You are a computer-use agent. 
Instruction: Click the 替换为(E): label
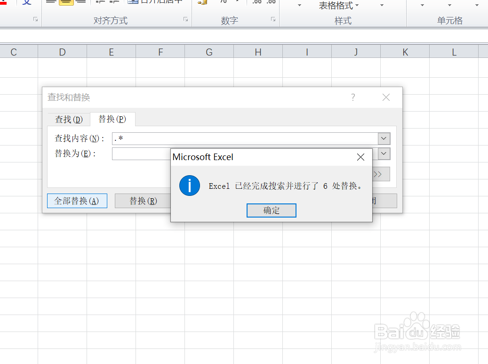(75, 154)
